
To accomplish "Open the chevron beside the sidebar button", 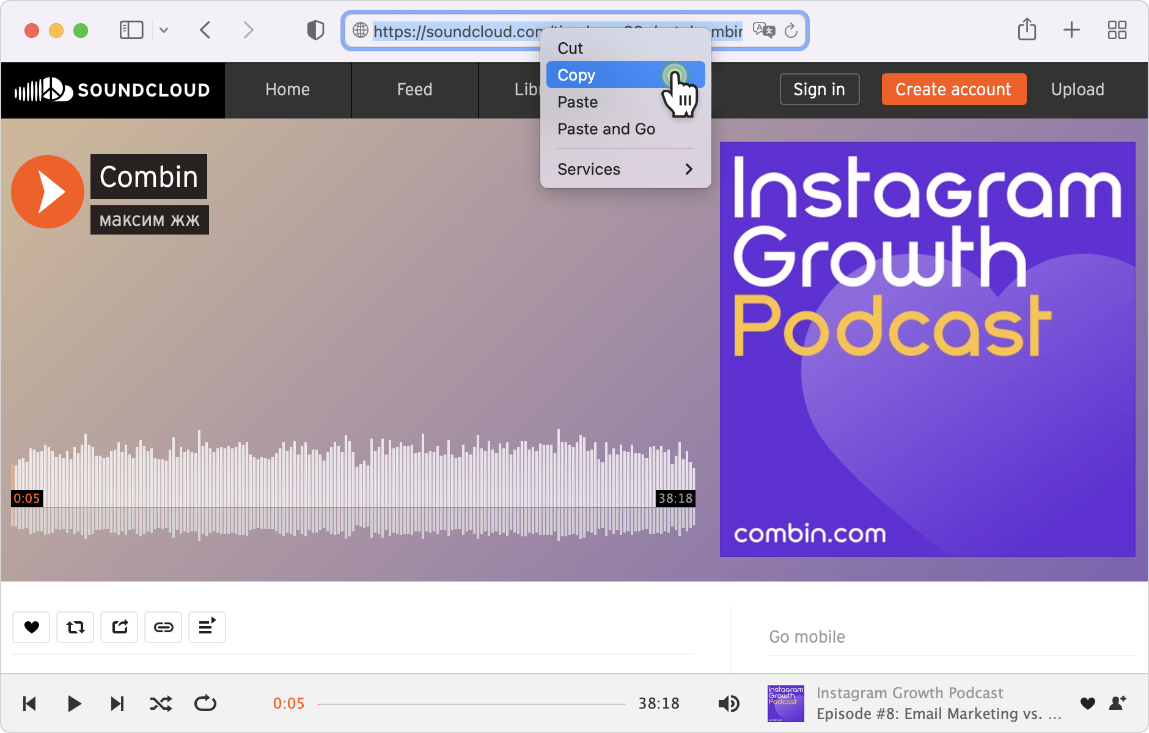I will [x=164, y=30].
